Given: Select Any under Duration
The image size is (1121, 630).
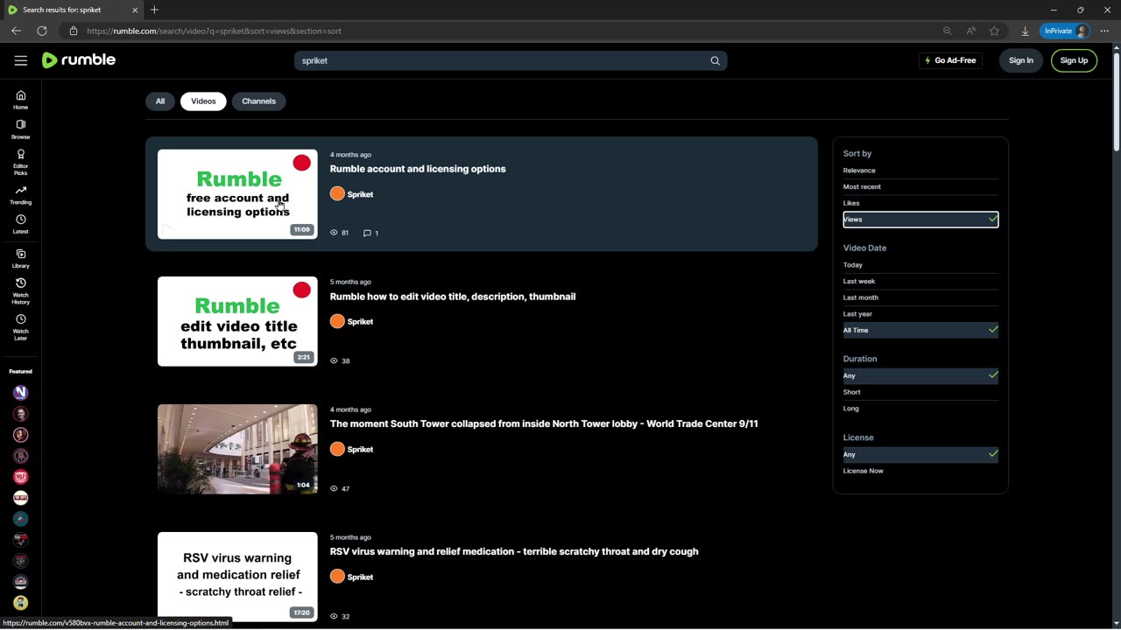Looking at the screenshot, I should 920,375.
